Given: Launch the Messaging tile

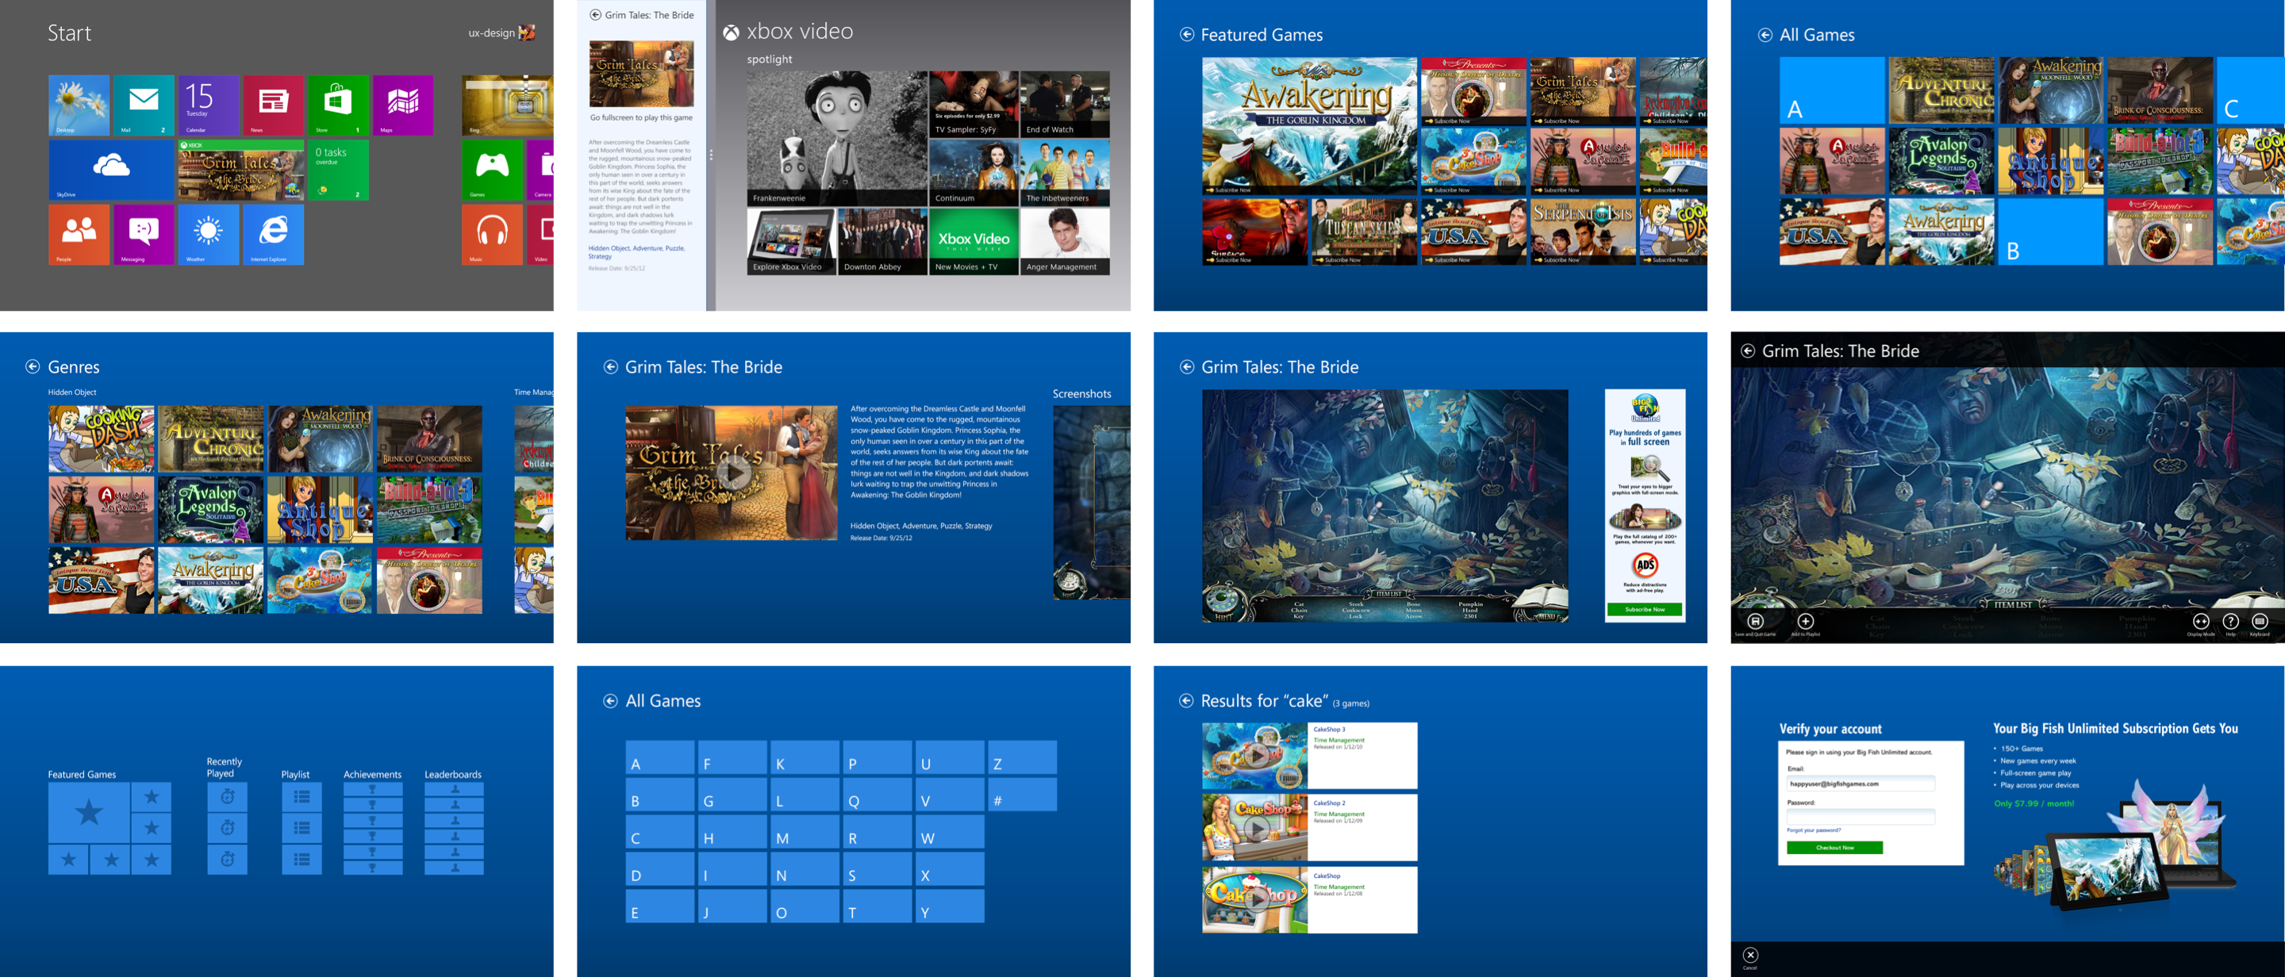Looking at the screenshot, I should [x=144, y=234].
